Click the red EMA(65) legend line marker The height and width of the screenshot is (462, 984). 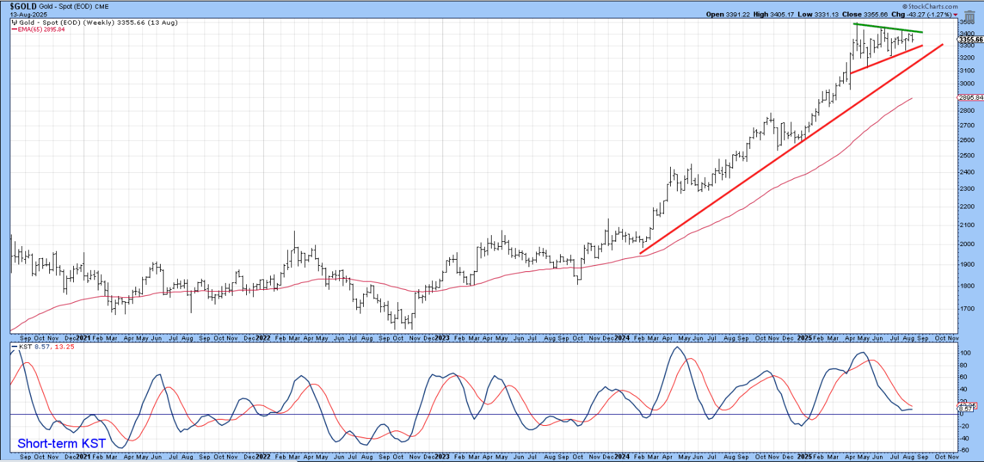[x=14, y=30]
